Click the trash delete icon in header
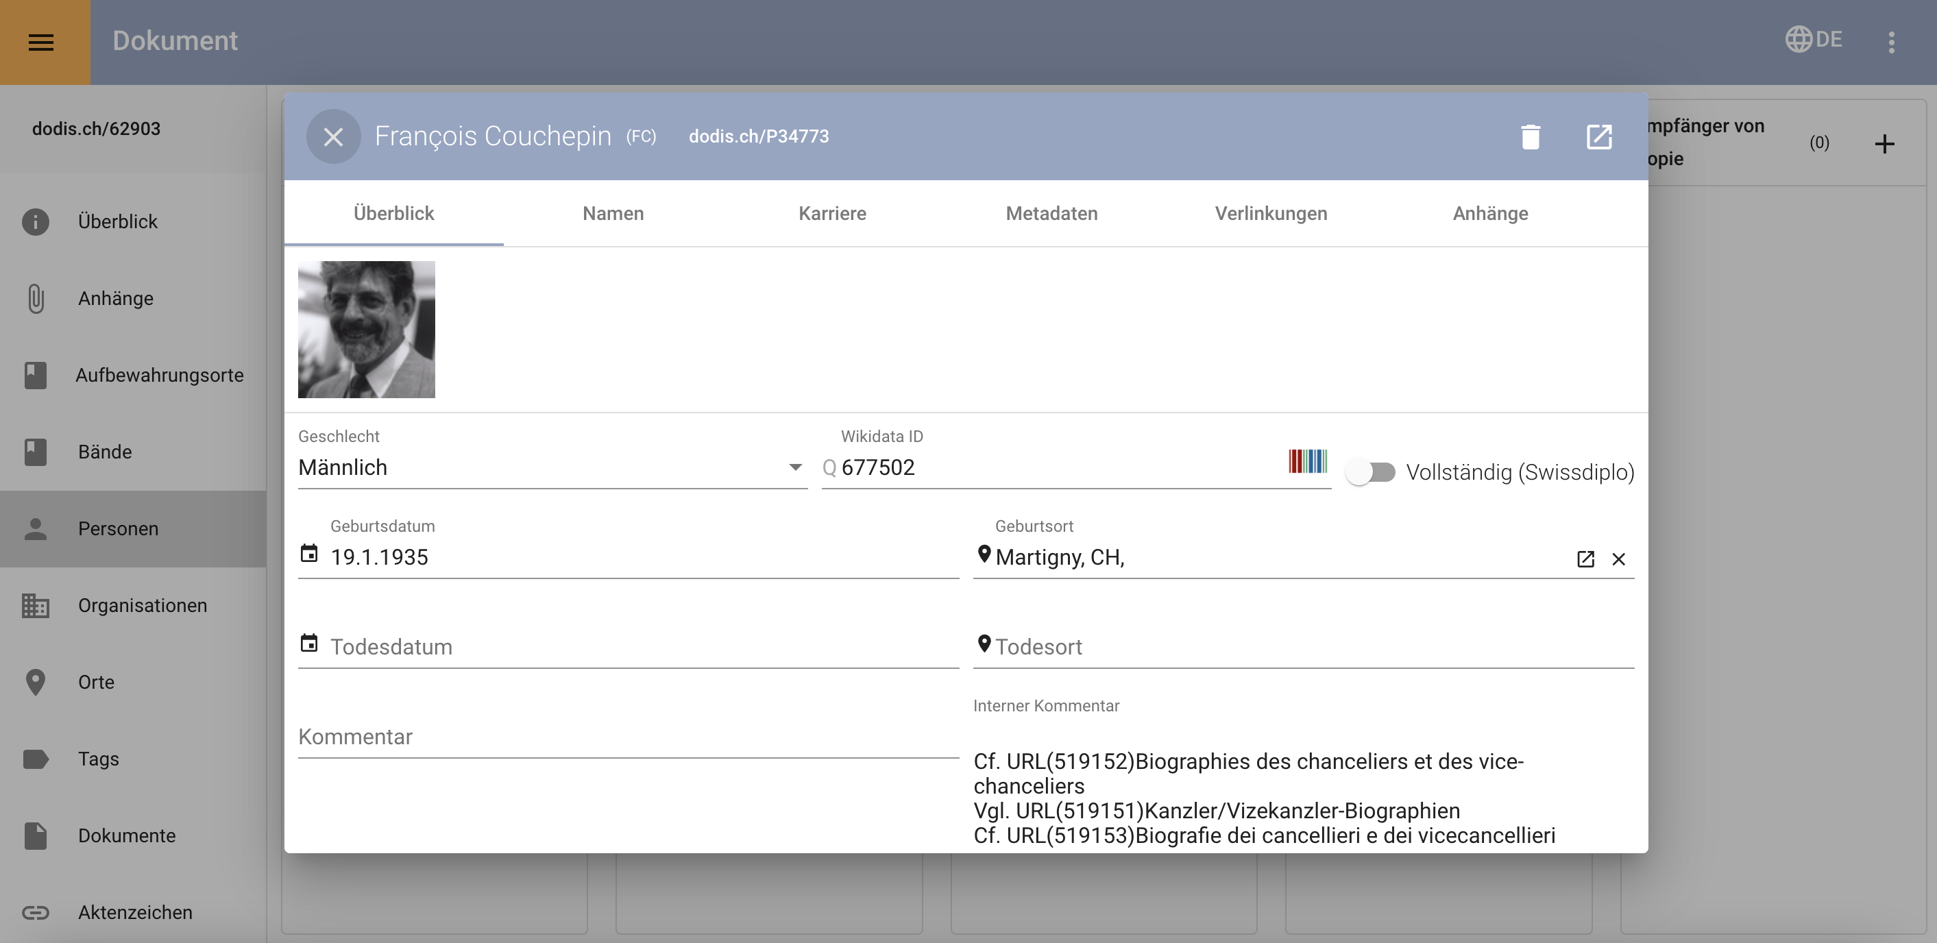This screenshot has width=1937, height=943. 1530,137
